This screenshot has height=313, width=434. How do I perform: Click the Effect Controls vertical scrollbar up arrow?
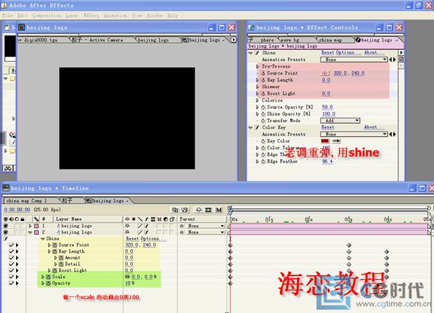401,66
